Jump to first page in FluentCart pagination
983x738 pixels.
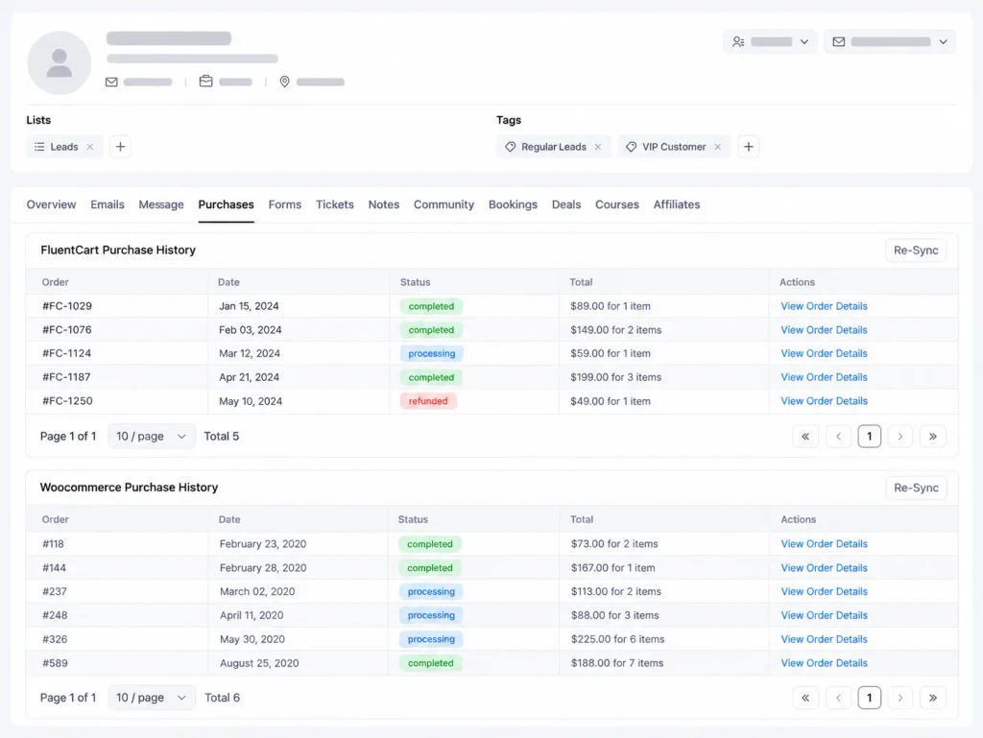(805, 437)
